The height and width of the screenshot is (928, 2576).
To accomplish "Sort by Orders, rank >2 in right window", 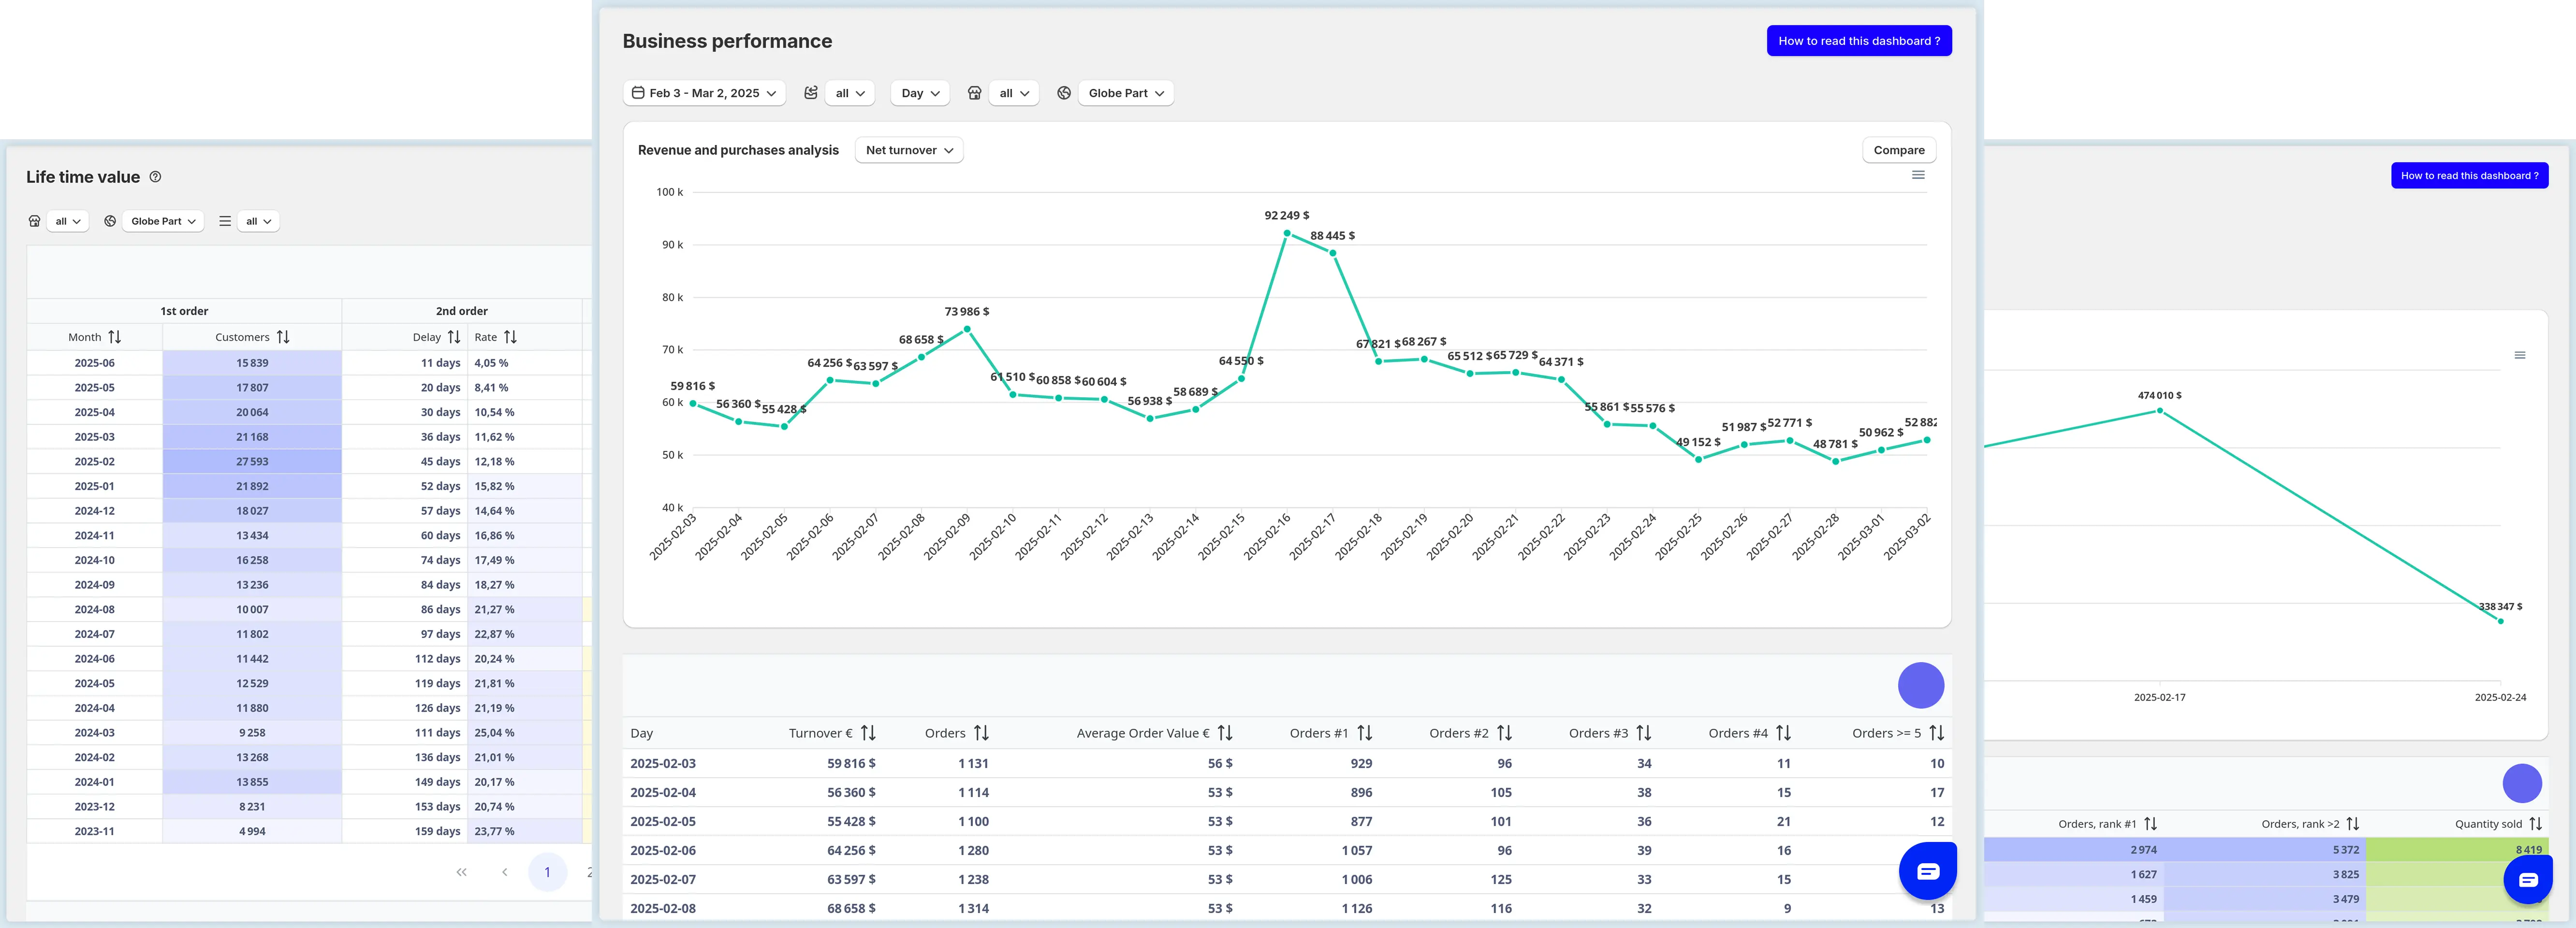I will click(2352, 824).
